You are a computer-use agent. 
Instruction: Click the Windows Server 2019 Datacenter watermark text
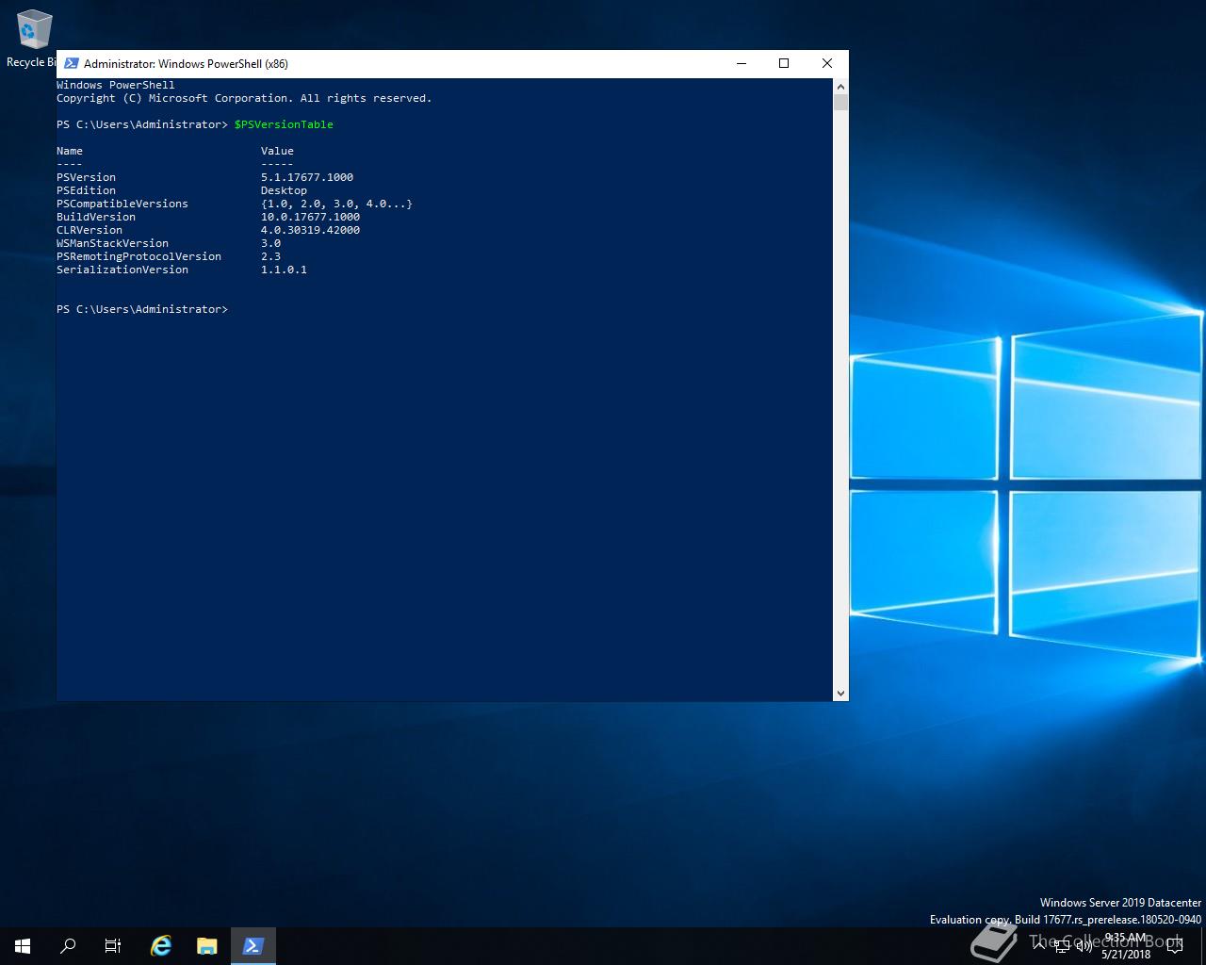pos(1120,903)
